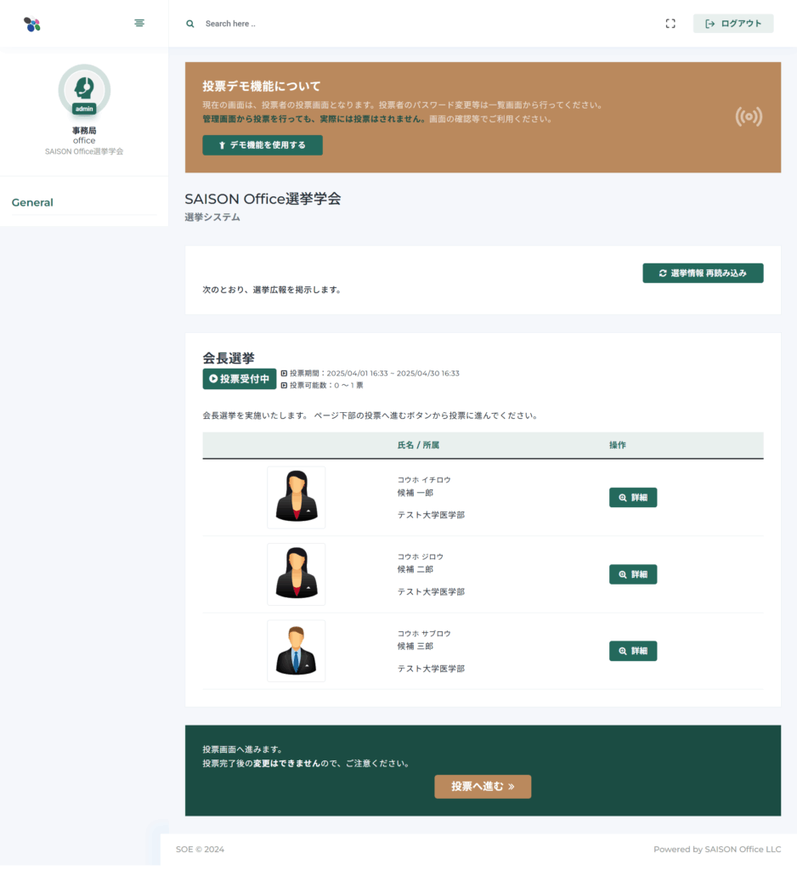The width and height of the screenshot is (797, 870).
Task: Click the SOE © 2024 footer text
Action: [x=200, y=850]
